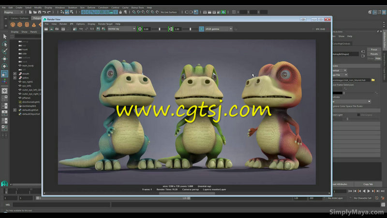This screenshot has width=387, height=218.
Task: Click the Hide button in Attribute Editor
Action: [x=378, y=59]
